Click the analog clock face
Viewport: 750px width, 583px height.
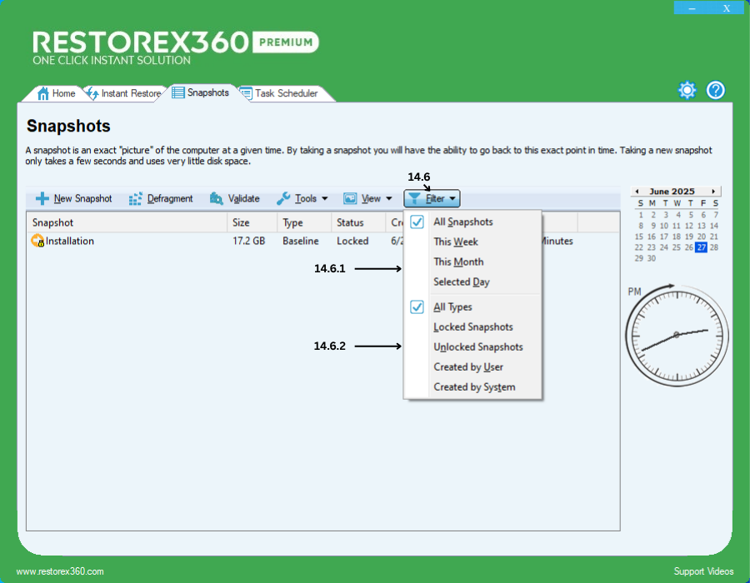pyautogui.click(x=677, y=336)
